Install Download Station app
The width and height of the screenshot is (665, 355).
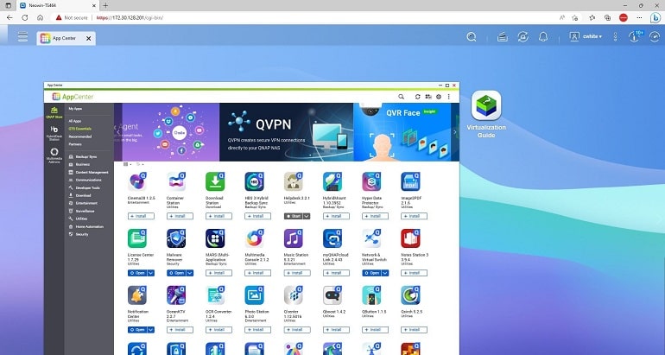(218, 216)
